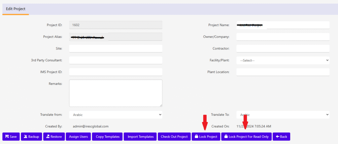The image size is (338, 144).
Task: Go back using the Back arrow button
Action: click(281, 136)
